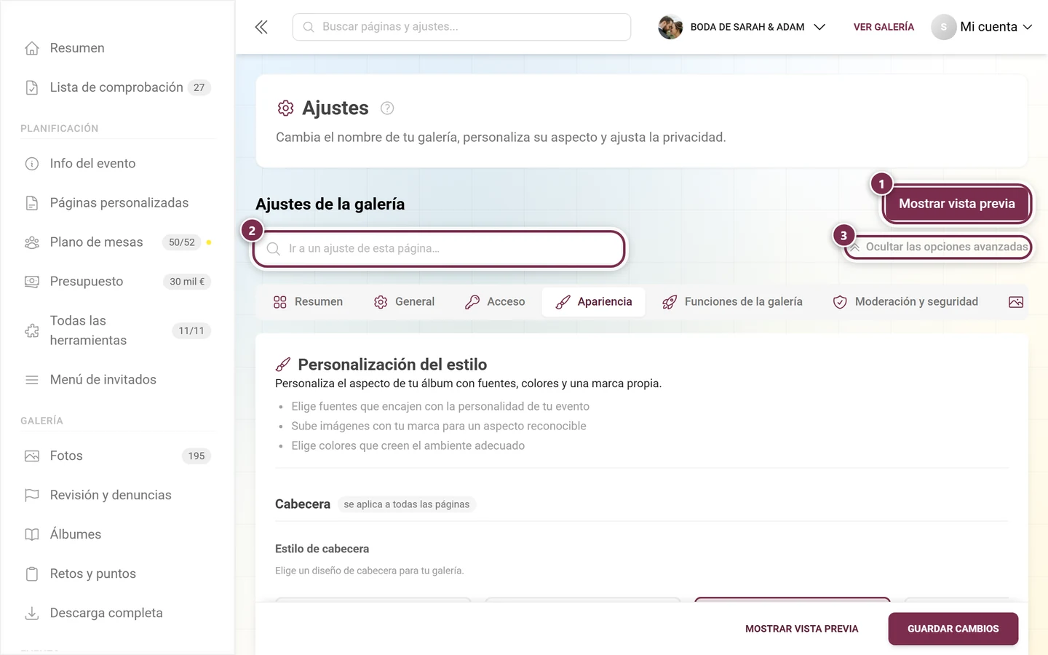Select the Apariencia tab
This screenshot has height=655, width=1048.
coord(594,302)
